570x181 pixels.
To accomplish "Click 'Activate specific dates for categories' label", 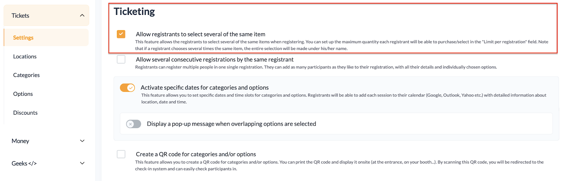I will (x=204, y=88).
